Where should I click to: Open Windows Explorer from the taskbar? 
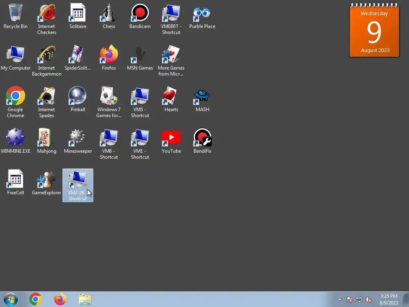pyautogui.click(x=85, y=300)
